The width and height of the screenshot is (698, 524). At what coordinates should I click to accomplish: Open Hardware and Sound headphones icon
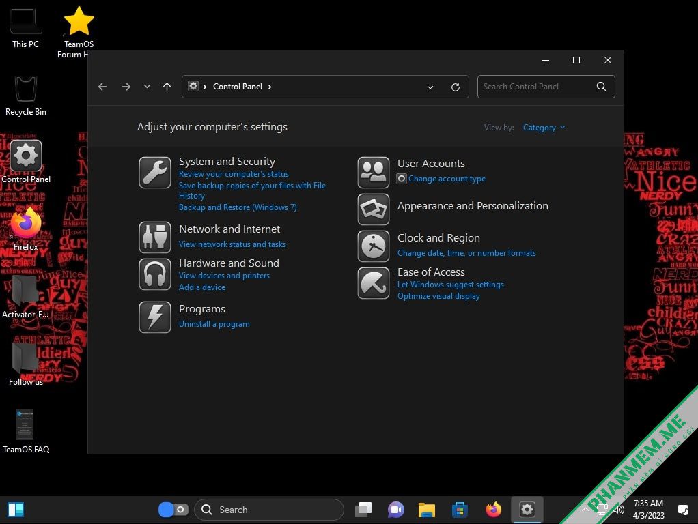coord(154,274)
